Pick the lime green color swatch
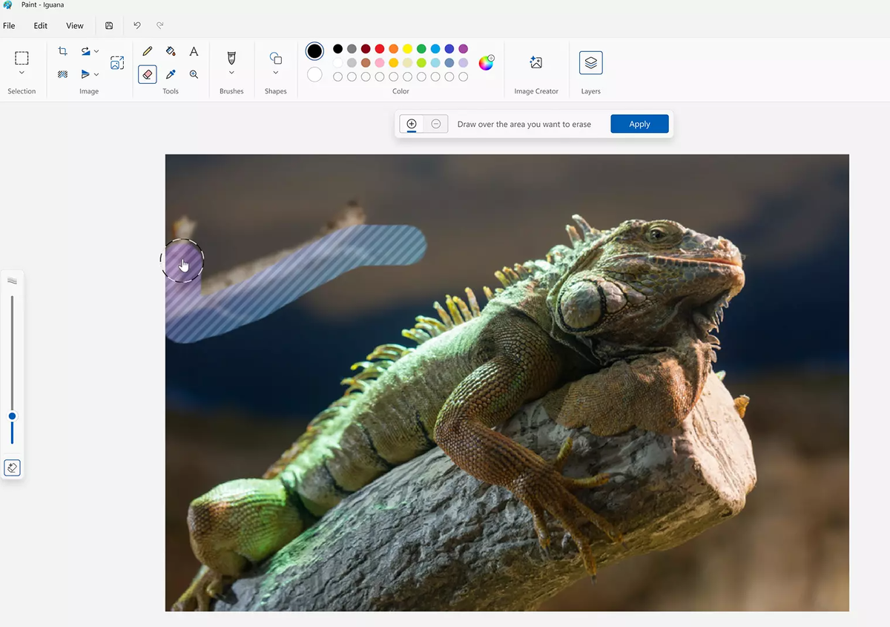The height and width of the screenshot is (627, 890). click(421, 63)
